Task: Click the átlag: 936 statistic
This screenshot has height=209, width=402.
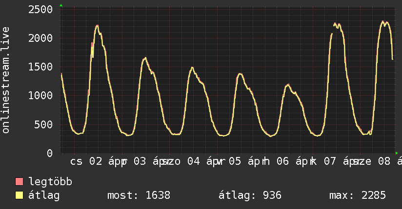Action: point(250,195)
